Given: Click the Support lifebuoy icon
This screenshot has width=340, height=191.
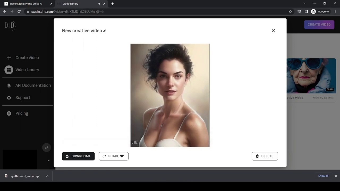Looking at the screenshot, I should pyautogui.click(x=9, y=98).
